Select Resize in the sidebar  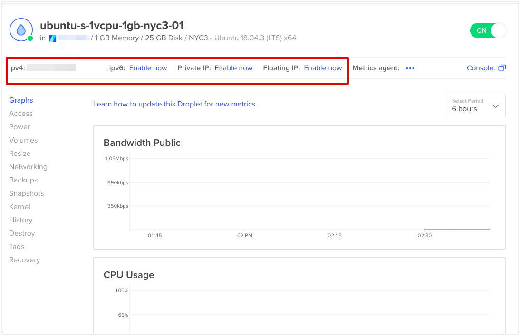click(20, 153)
